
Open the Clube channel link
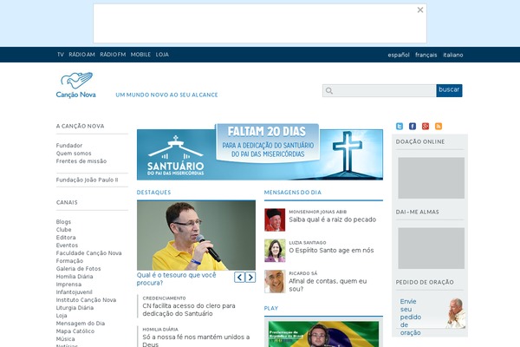pos(63,229)
